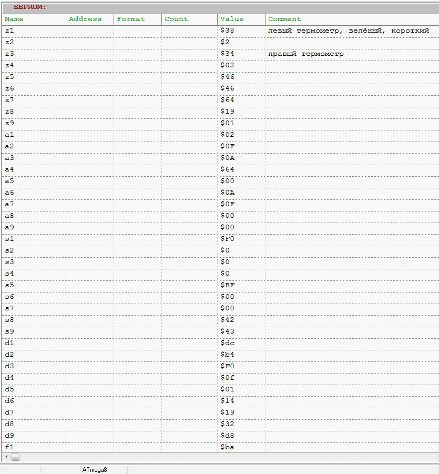The height and width of the screenshot is (474, 439).
Task: Click the Name column header
Action: point(14,19)
